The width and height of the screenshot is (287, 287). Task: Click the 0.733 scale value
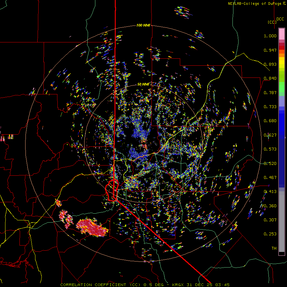(270, 107)
